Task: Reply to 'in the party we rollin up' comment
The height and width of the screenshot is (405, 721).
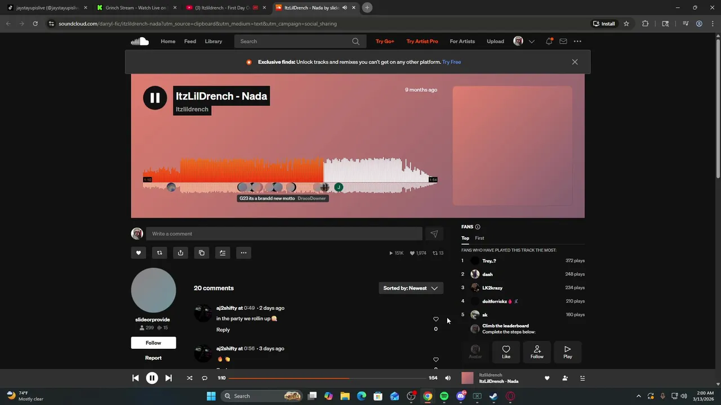Action: pyautogui.click(x=223, y=330)
